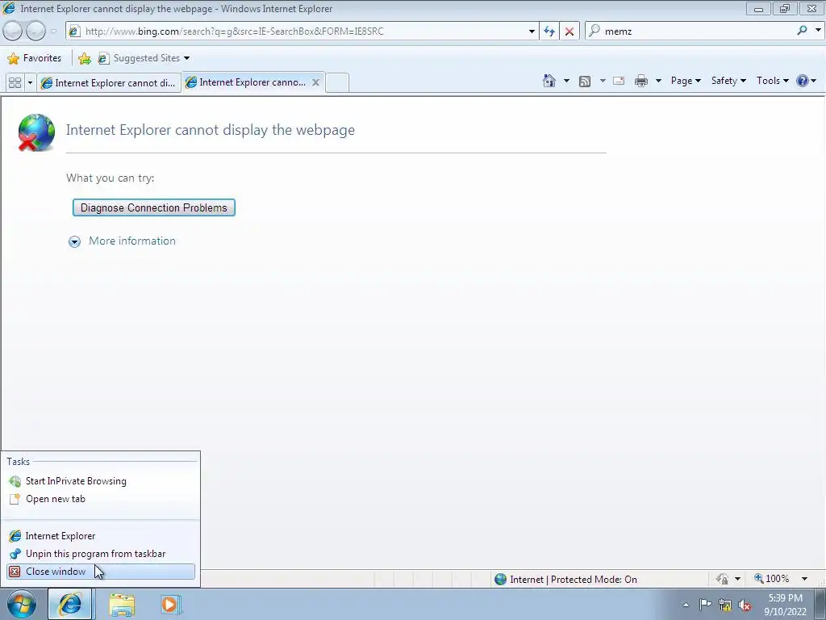Click the Read Mail icon
Image resolution: width=826 pixels, height=620 pixels.
coord(619,81)
